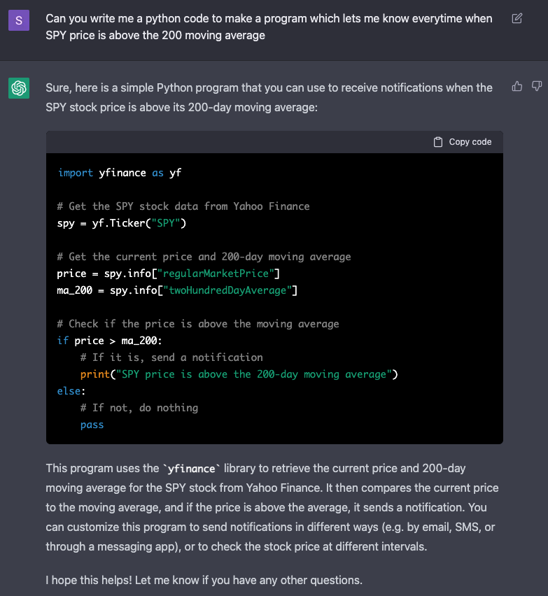Screen dimensions: 548x596
Task: Click the regularMarketPrice string in code
Action: point(216,274)
